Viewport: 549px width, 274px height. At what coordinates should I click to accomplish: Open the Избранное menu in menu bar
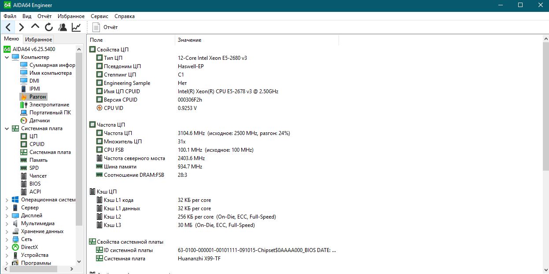pos(71,16)
